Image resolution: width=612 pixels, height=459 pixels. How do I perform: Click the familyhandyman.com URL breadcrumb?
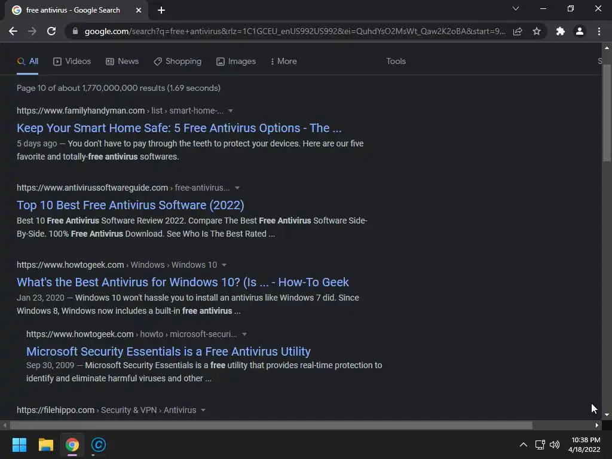(x=120, y=111)
